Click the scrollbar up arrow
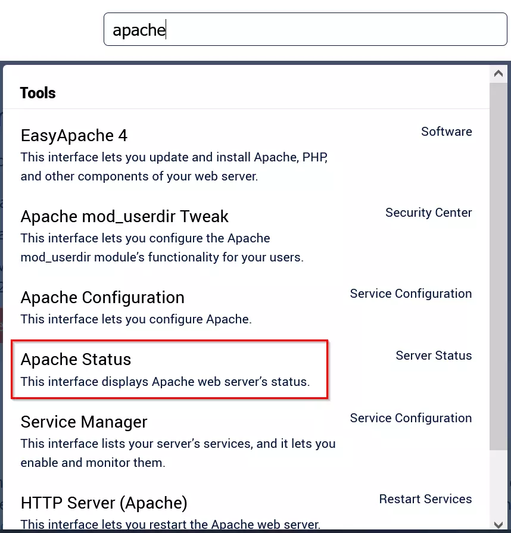 498,73
